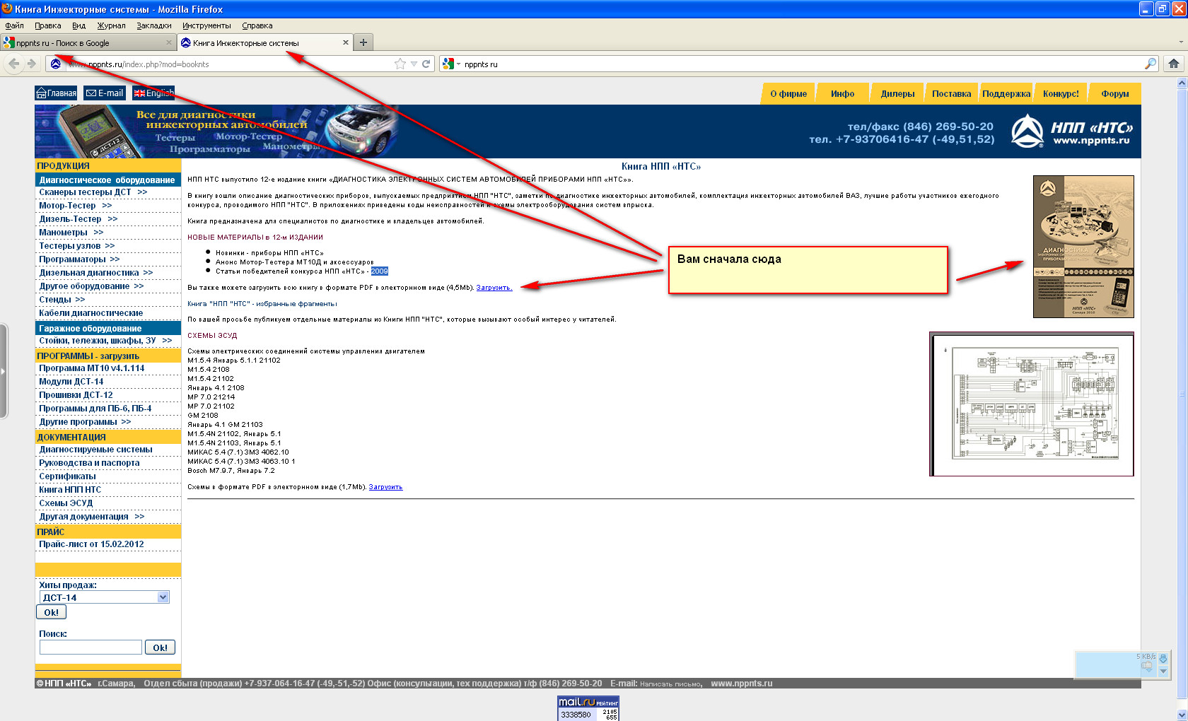Open 'Книга НПП НТС' sidebar link

(70, 490)
